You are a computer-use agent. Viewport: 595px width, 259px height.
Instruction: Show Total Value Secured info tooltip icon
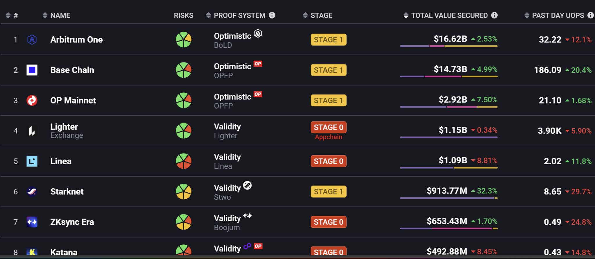click(494, 15)
